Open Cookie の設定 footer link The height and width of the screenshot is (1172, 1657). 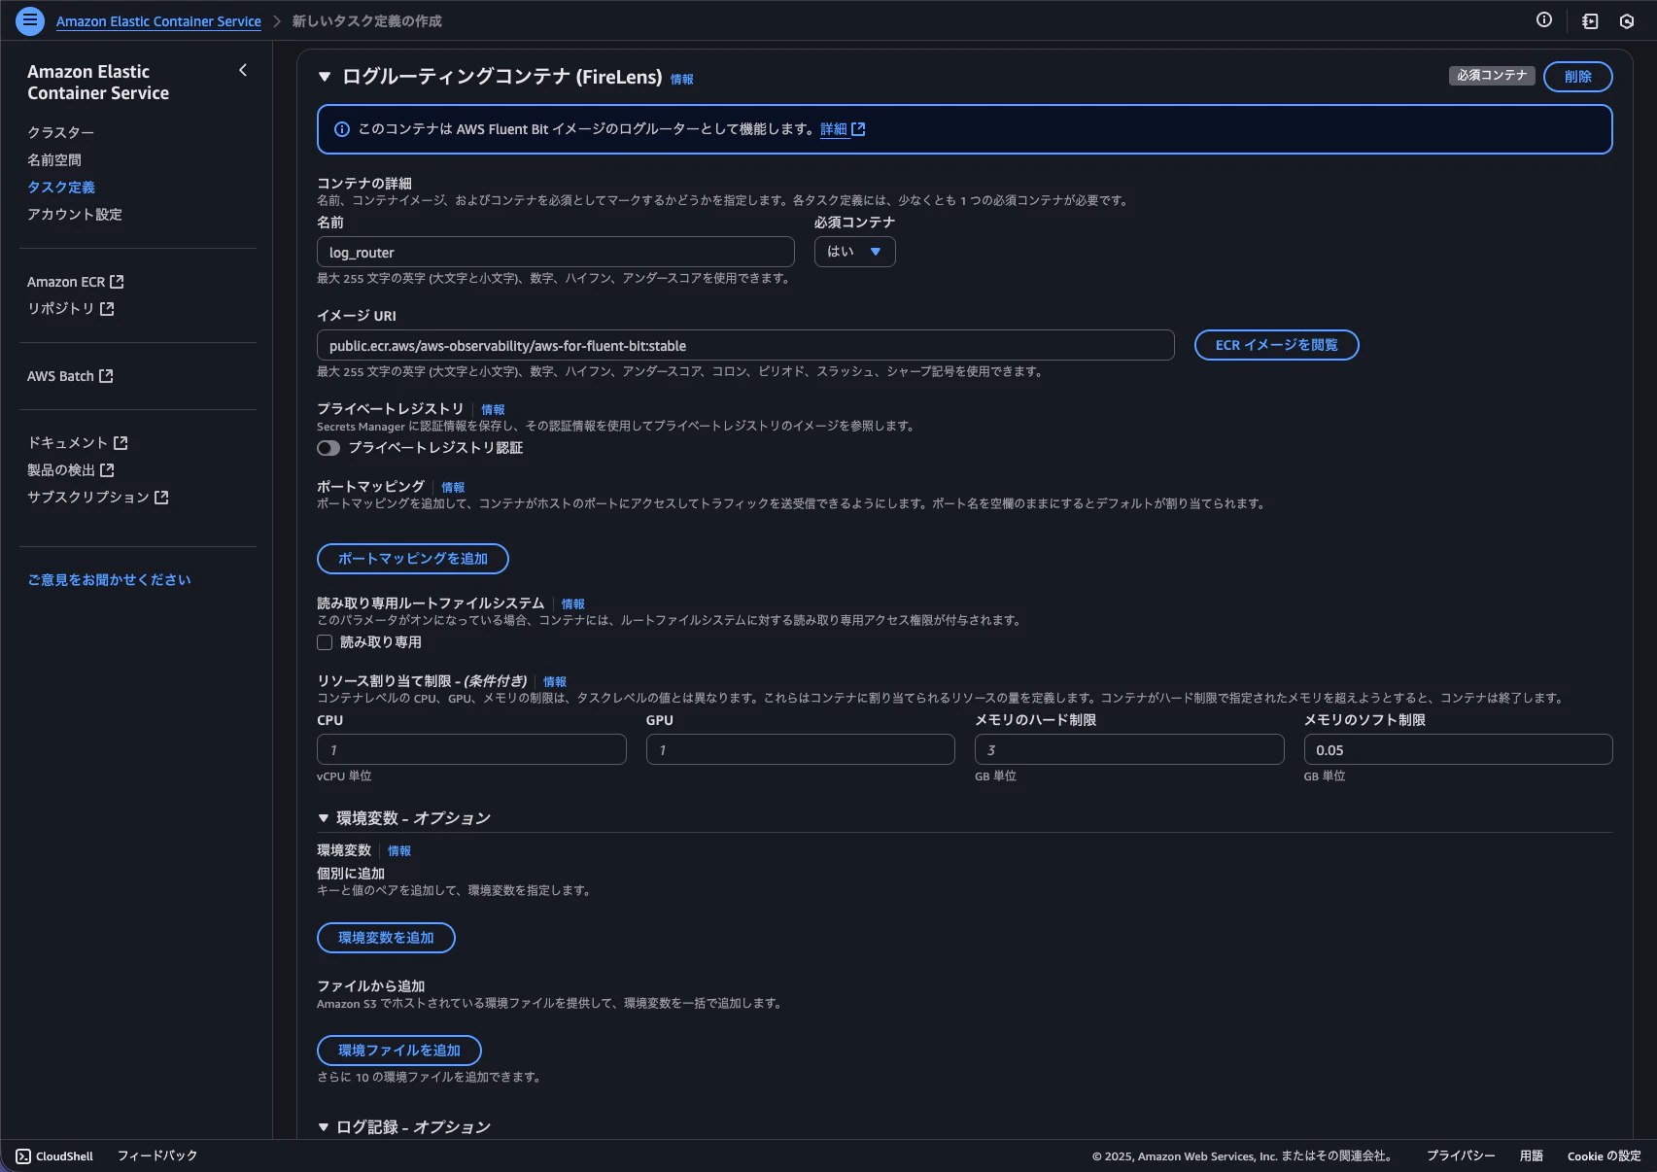click(x=1604, y=1156)
